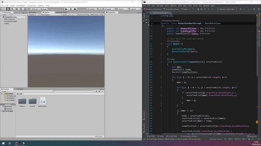Select the combined Transform tool in Unity
The image size is (261, 146).
[x=25, y=9]
